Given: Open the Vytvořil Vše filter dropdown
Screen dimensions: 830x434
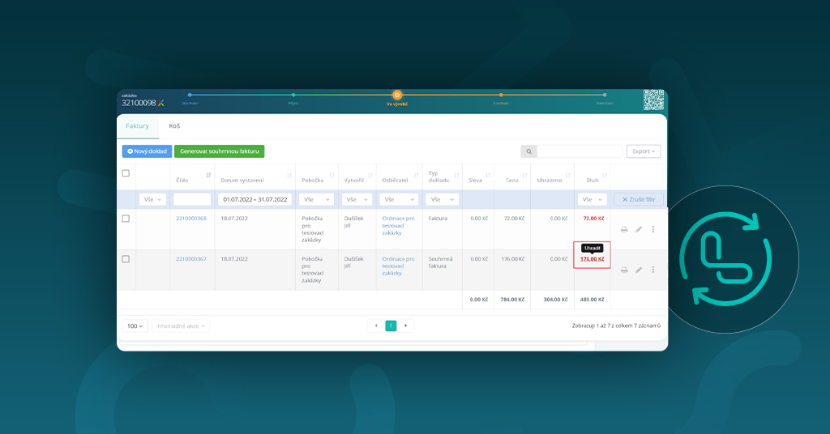Looking at the screenshot, I should point(357,199).
